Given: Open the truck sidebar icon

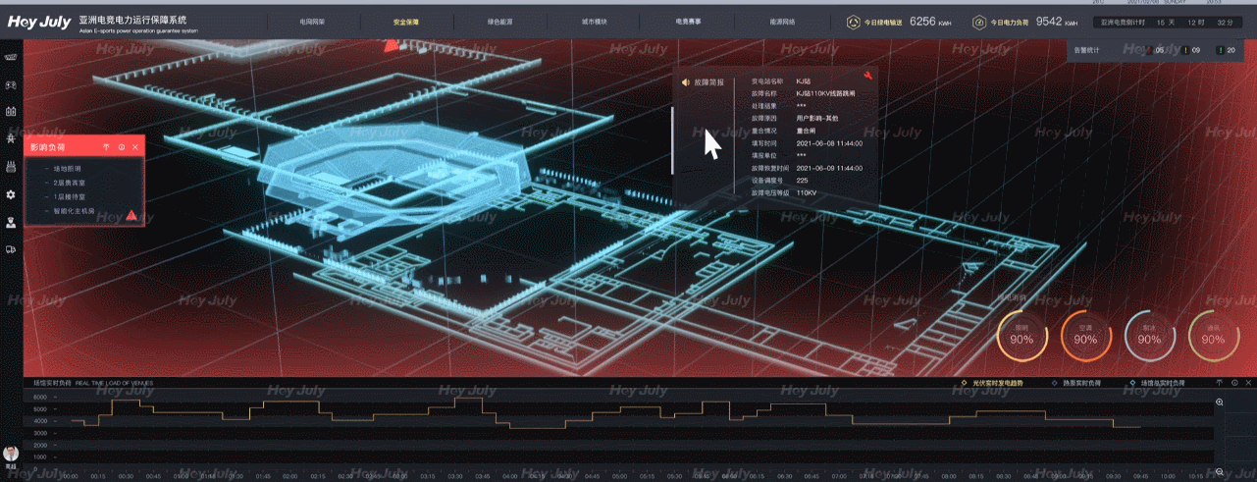Looking at the screenshot, I should click(11, 249).
